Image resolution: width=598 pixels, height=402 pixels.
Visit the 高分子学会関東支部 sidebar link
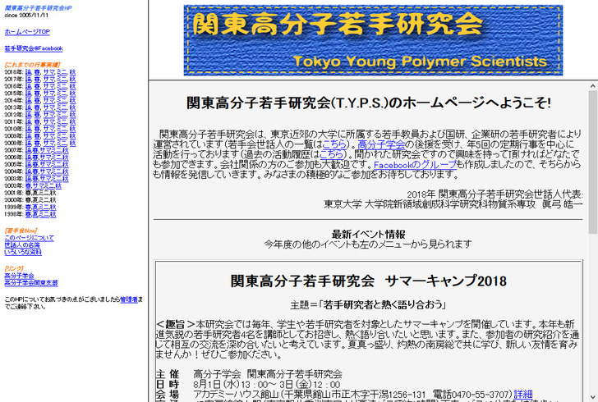tap(31, 282)
